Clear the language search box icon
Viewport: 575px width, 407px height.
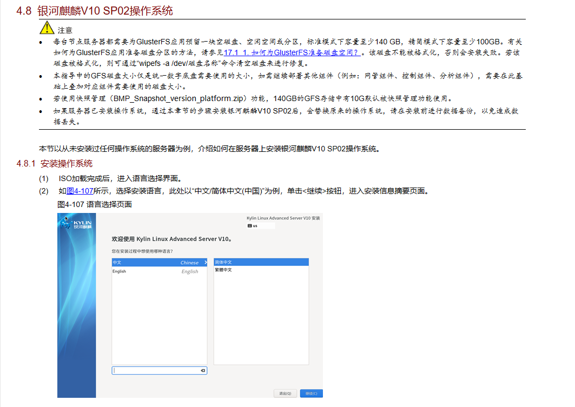tap(203, 370)
